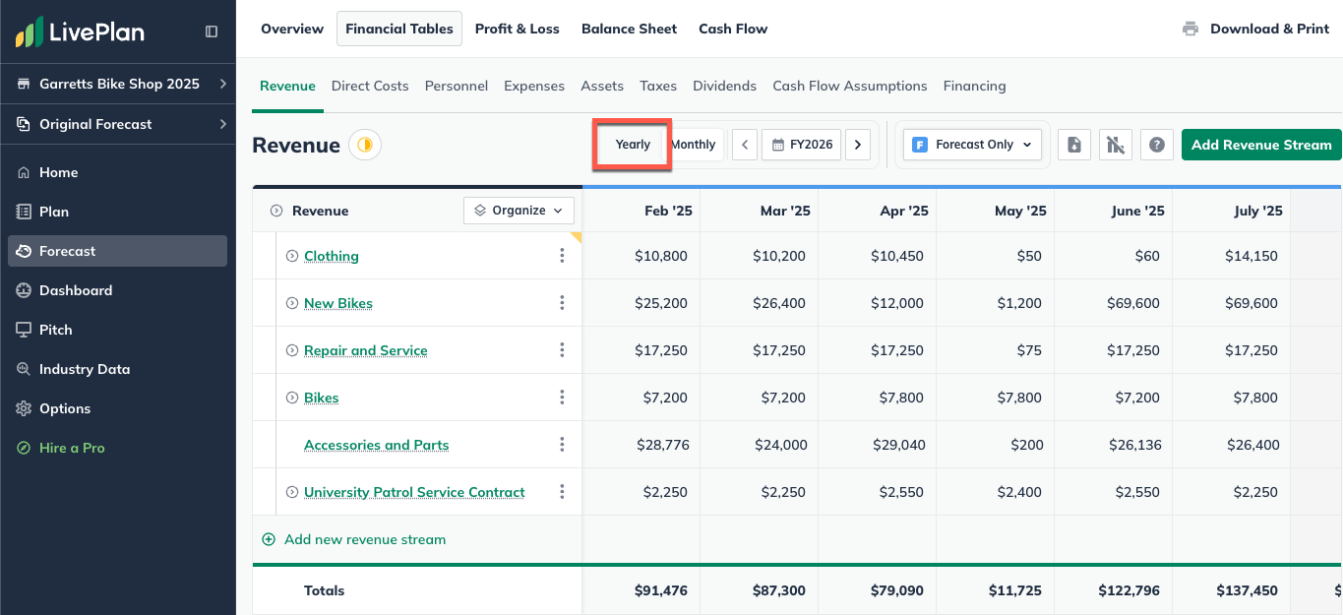Open the Profit & Loss tab
This screenshot has height=615, width=1343.
click(518, 29)
